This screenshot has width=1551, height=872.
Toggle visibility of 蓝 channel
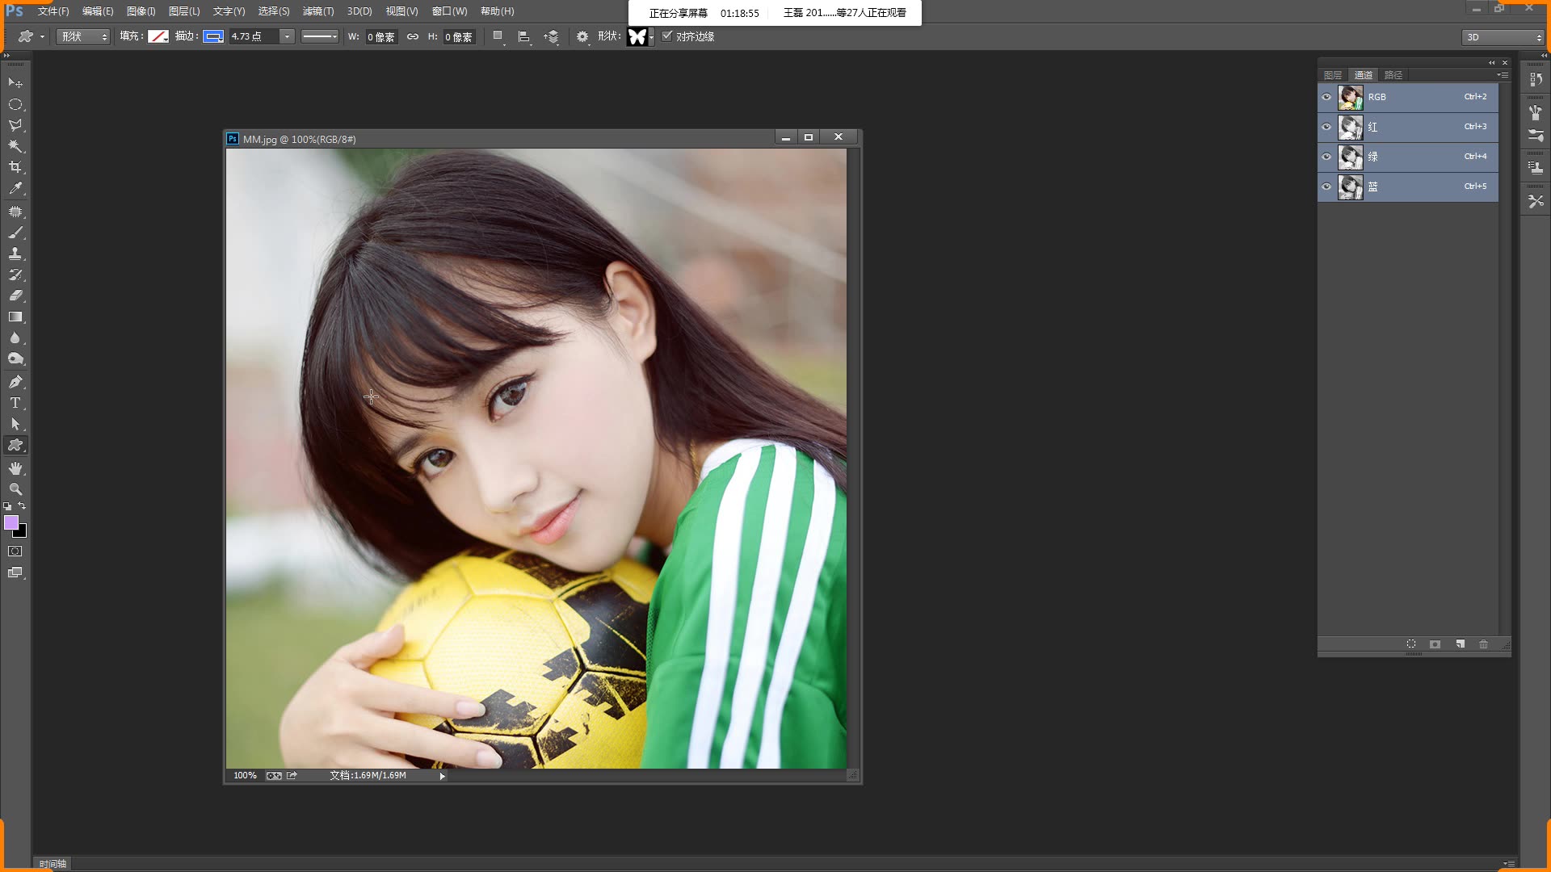point(1326,187)
